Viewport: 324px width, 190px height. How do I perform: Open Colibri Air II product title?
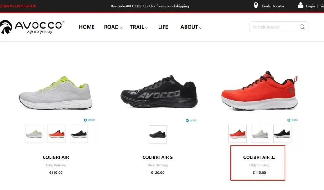[259, 157]
